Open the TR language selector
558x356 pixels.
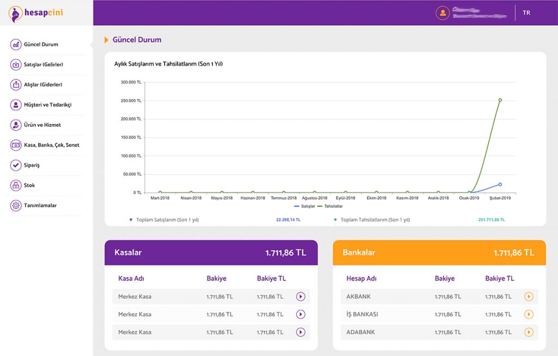click(526, 13)
